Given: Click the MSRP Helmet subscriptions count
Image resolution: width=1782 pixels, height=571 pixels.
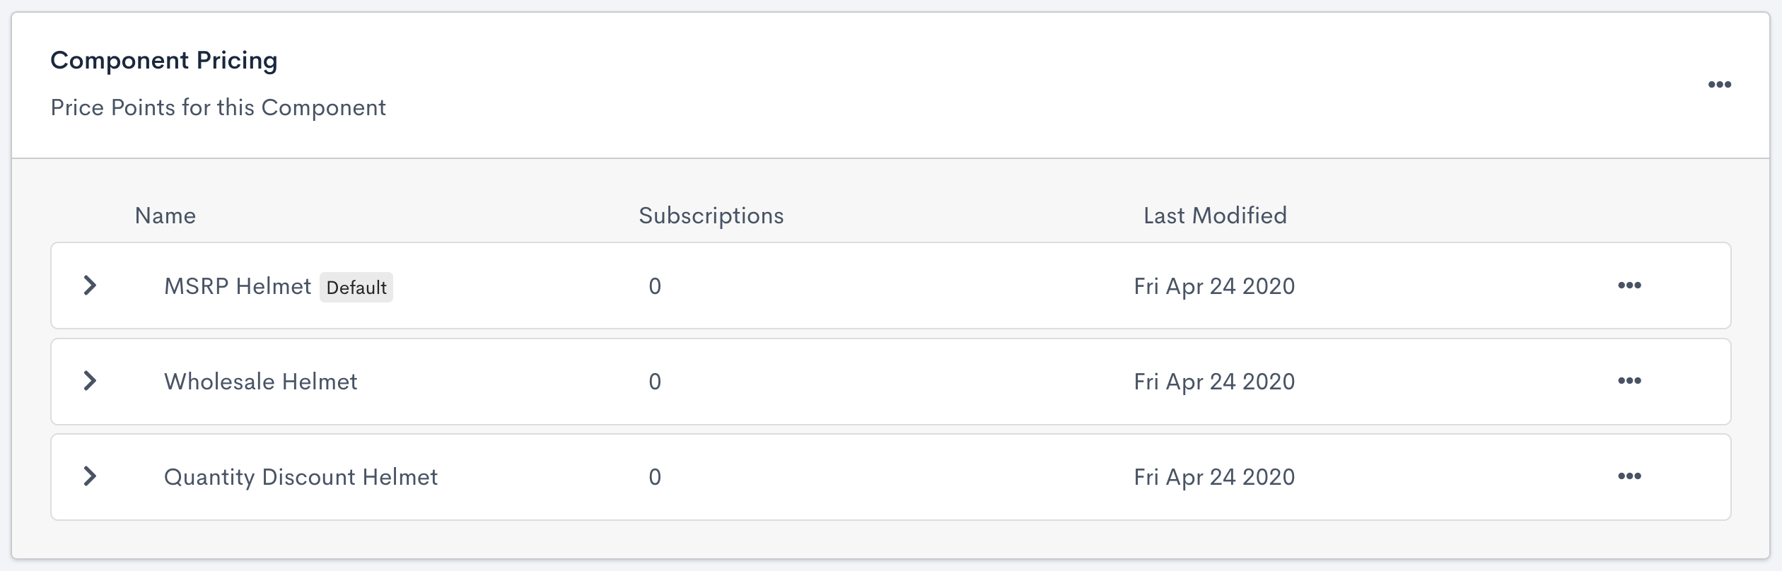Looking at the screenshot, I should [x=655, y=286].
